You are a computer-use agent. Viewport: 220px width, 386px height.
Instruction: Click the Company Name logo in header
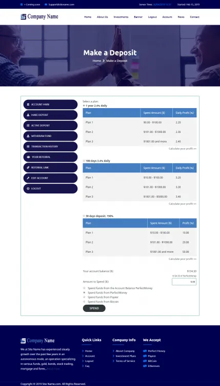pyautogui.click(x=39, y=17)
